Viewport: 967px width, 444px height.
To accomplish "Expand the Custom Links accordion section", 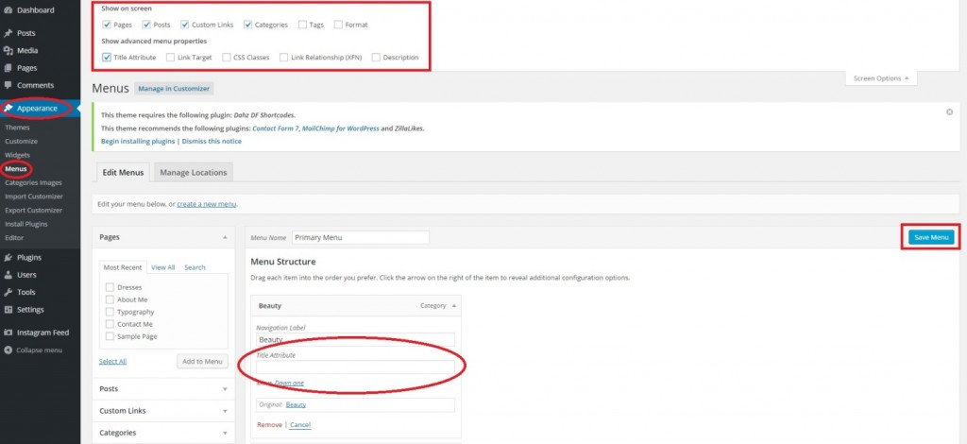I will coord(225,411).
